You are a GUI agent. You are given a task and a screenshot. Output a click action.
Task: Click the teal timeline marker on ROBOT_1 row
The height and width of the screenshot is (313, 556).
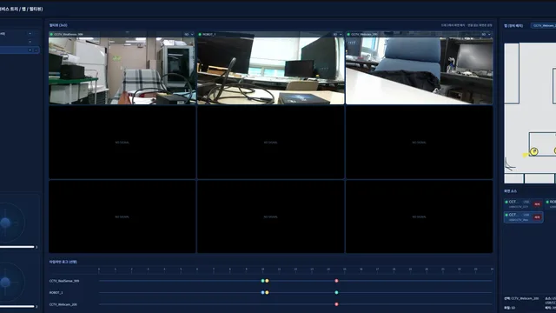click(336, 292)
